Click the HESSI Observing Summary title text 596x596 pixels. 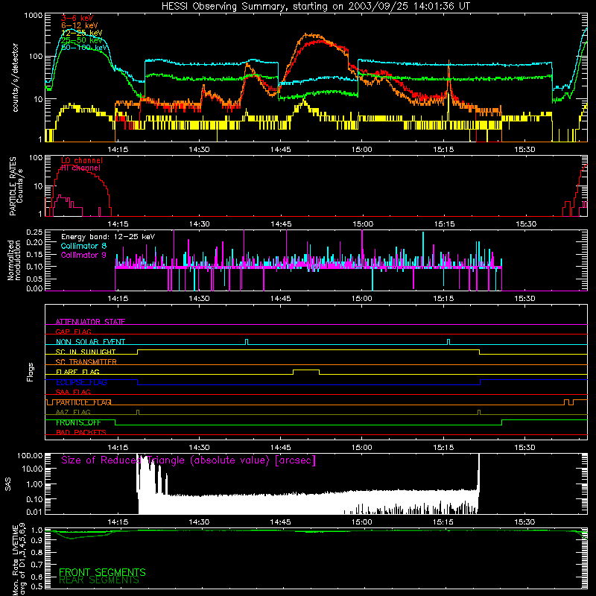coord(315,7)
